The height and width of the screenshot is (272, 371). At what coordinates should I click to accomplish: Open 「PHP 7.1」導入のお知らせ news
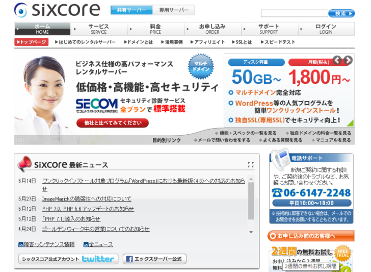(x=71, y=219)
